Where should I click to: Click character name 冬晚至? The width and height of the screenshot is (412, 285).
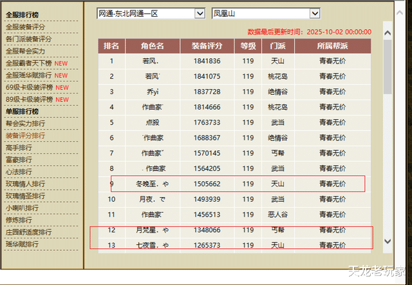coord(153,184)
